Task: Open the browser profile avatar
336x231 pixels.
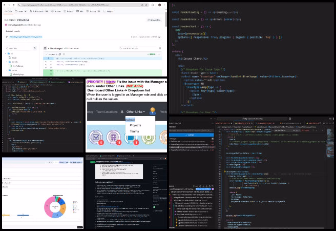Action: point(159,5)
